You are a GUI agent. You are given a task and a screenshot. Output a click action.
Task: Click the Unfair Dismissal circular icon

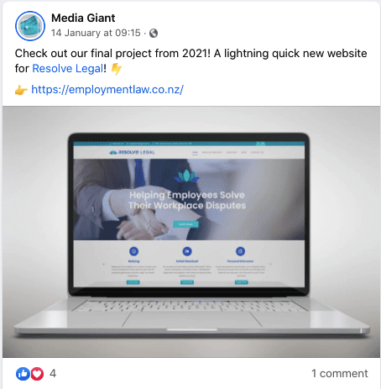click(187, 251)
